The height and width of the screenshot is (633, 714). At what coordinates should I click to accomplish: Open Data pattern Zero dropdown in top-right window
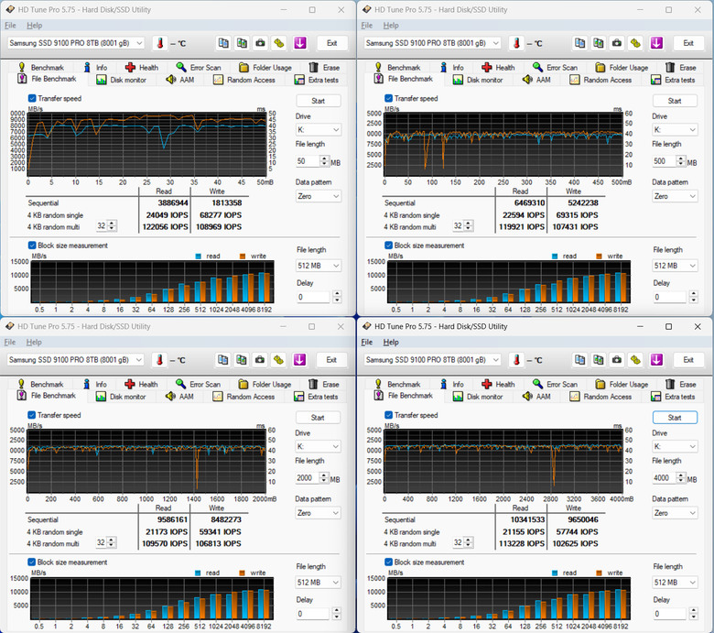[675, 196]
